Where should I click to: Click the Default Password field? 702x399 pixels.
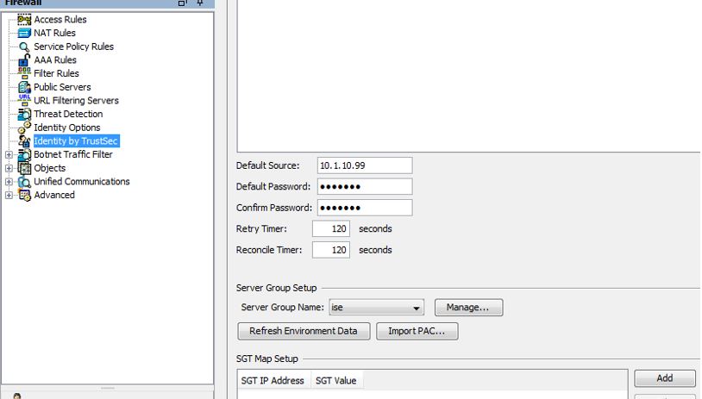coord(365,186)
